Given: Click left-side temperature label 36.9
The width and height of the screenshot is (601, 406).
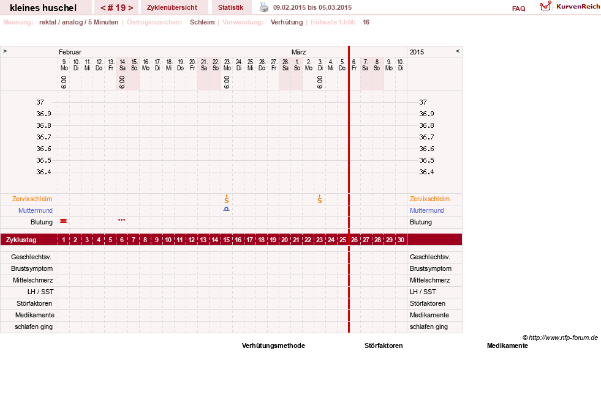Looking at the screenshot, I should pos(43,114).
